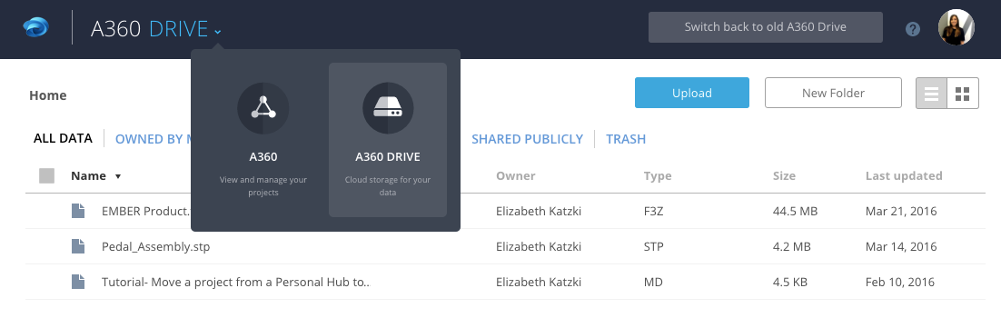Tick the select-all checkbox in header

(x=46, y=175)
